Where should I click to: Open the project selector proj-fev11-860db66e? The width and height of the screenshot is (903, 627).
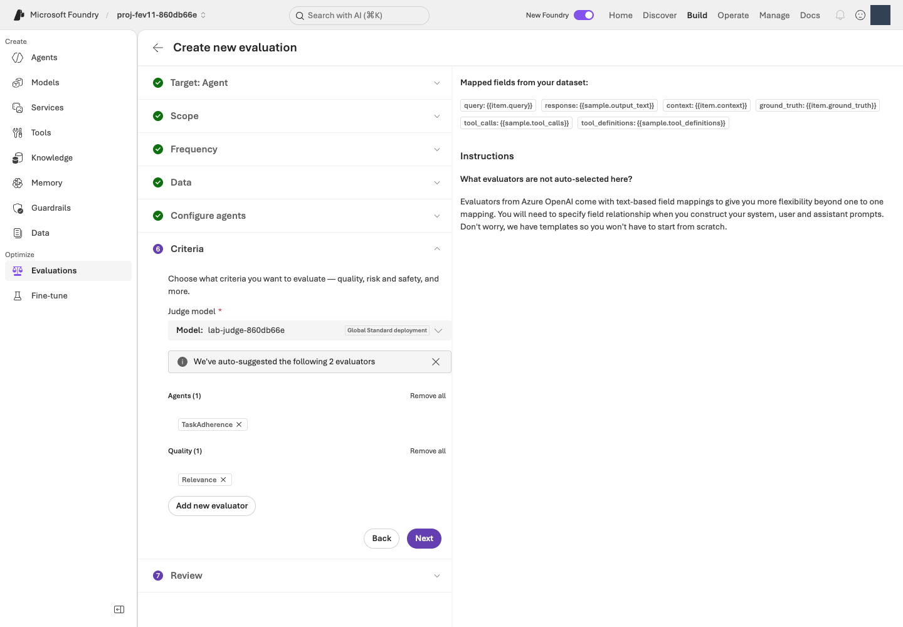coord(161,15)
